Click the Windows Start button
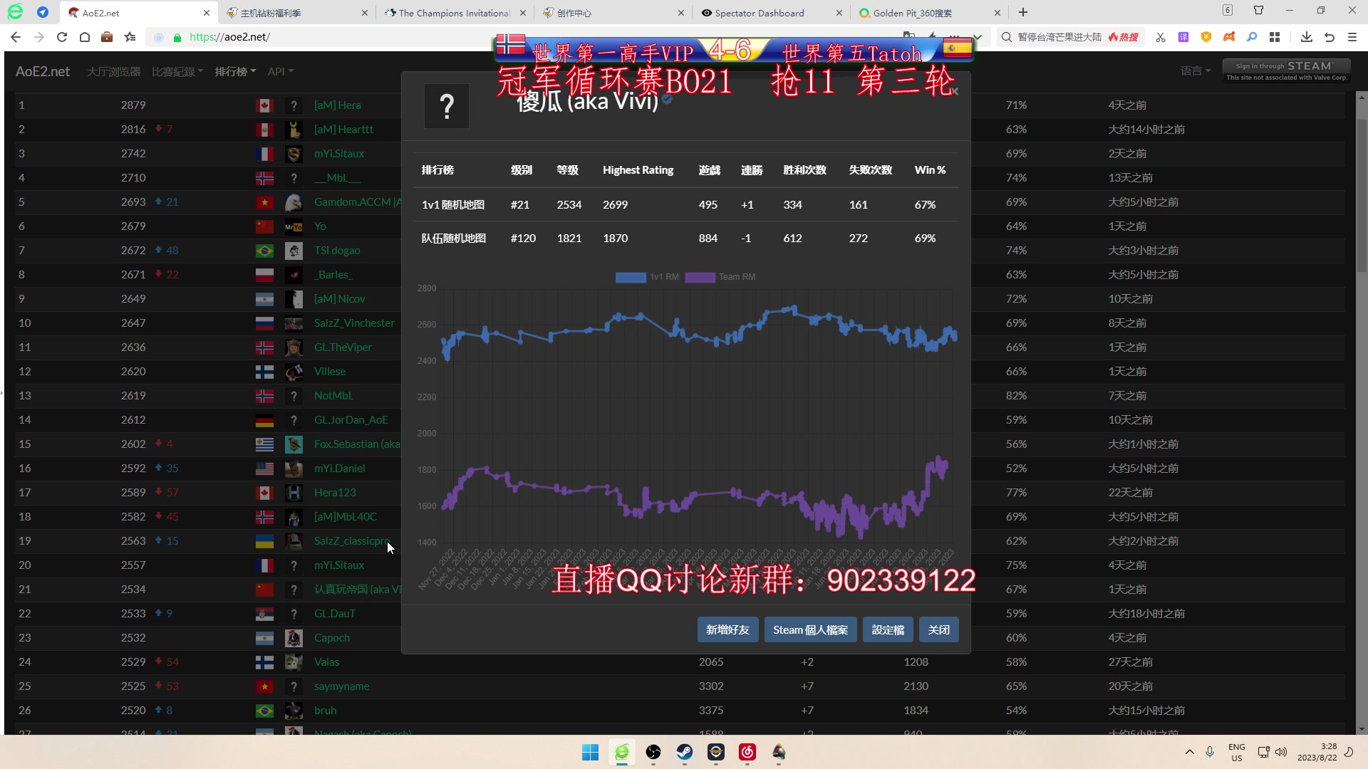The image size is (1368, 769). pos(591,752)
